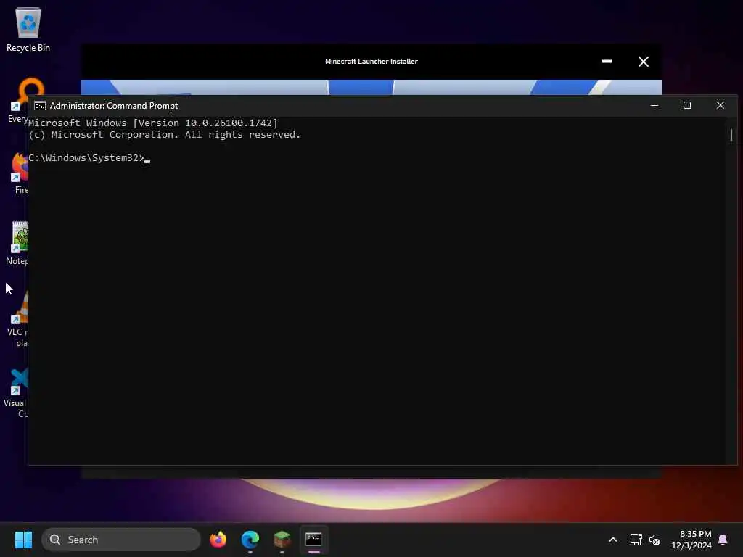
Task: Minimize the Minecraft Launcher Installer window
Action: tap(607, 62)
